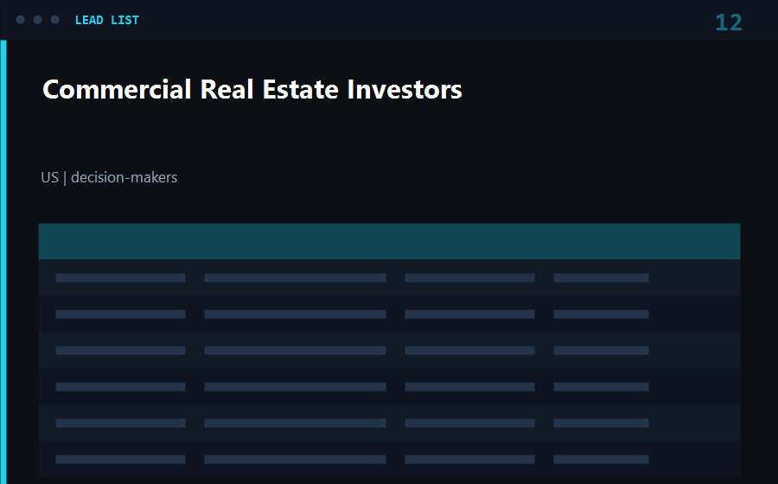The image size is (778, 484).
Task: Choose the fourth row's last column placeholder
Action: [x=602, y=386]
